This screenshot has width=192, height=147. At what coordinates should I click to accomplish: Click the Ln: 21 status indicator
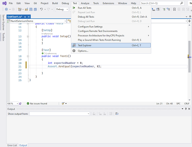159,103
